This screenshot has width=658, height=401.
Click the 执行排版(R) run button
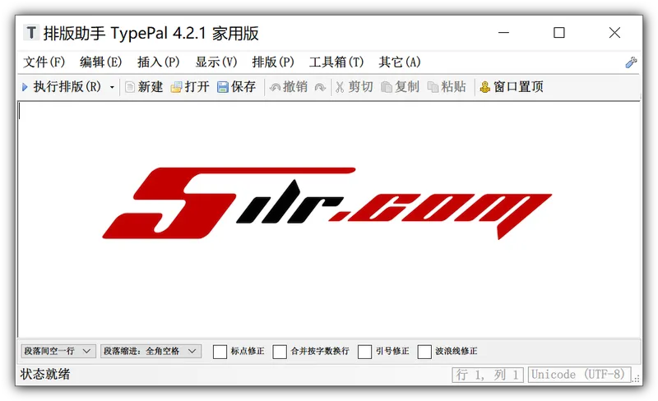coord(61,87)
